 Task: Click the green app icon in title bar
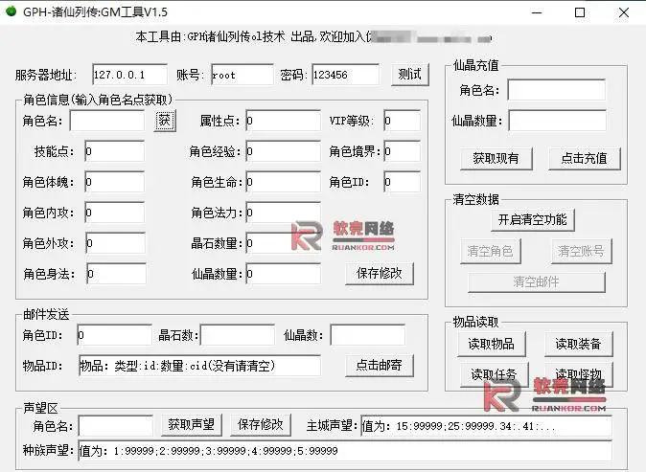(11, 11)
